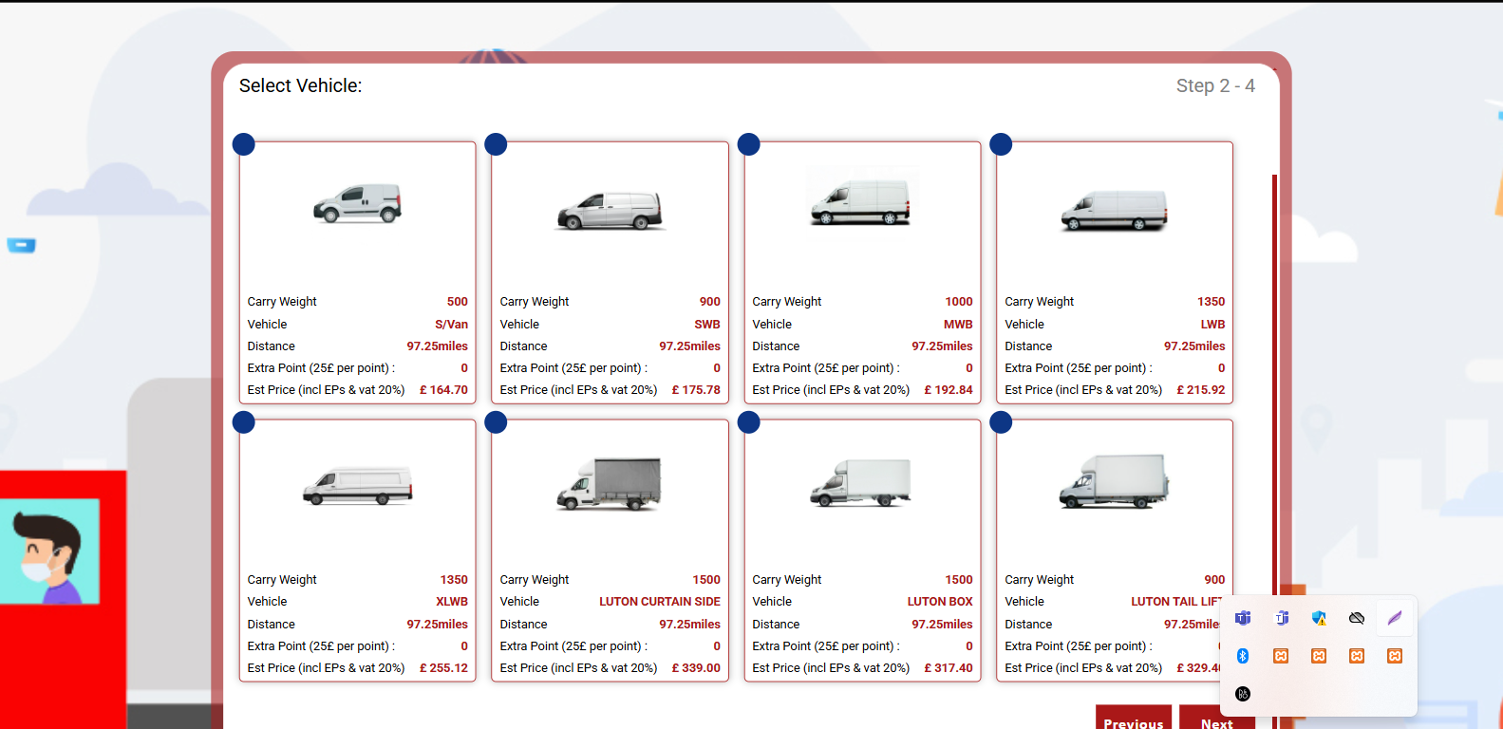
Task: Choose the SWB van radio button
Action: (496, 144)
